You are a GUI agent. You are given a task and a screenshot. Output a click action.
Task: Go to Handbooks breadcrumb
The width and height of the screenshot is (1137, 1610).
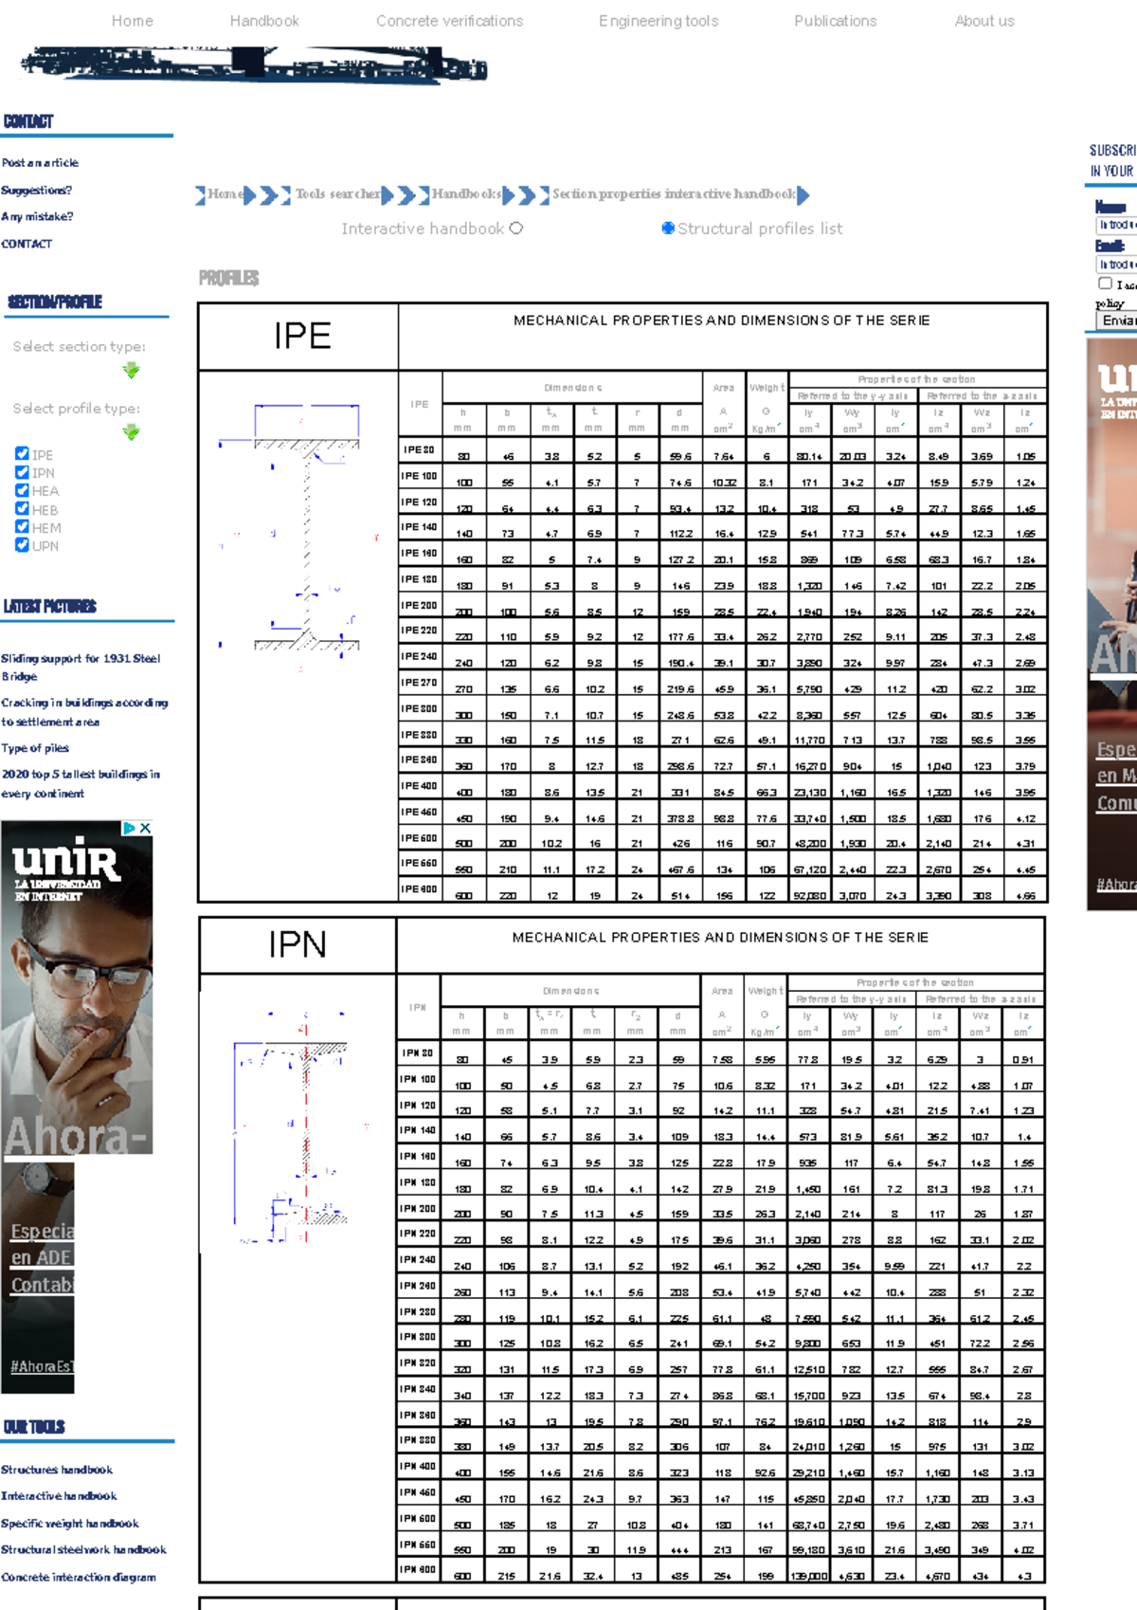[x=466, y=194]
